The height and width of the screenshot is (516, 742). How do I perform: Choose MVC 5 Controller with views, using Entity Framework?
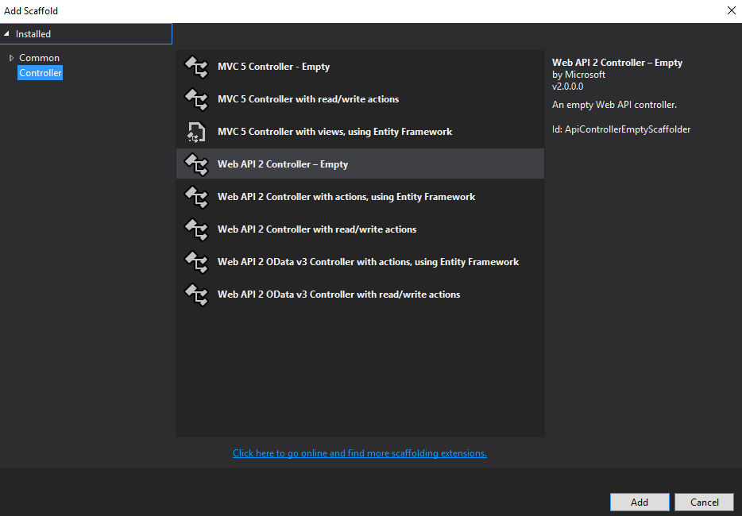(x=360, y=132)
